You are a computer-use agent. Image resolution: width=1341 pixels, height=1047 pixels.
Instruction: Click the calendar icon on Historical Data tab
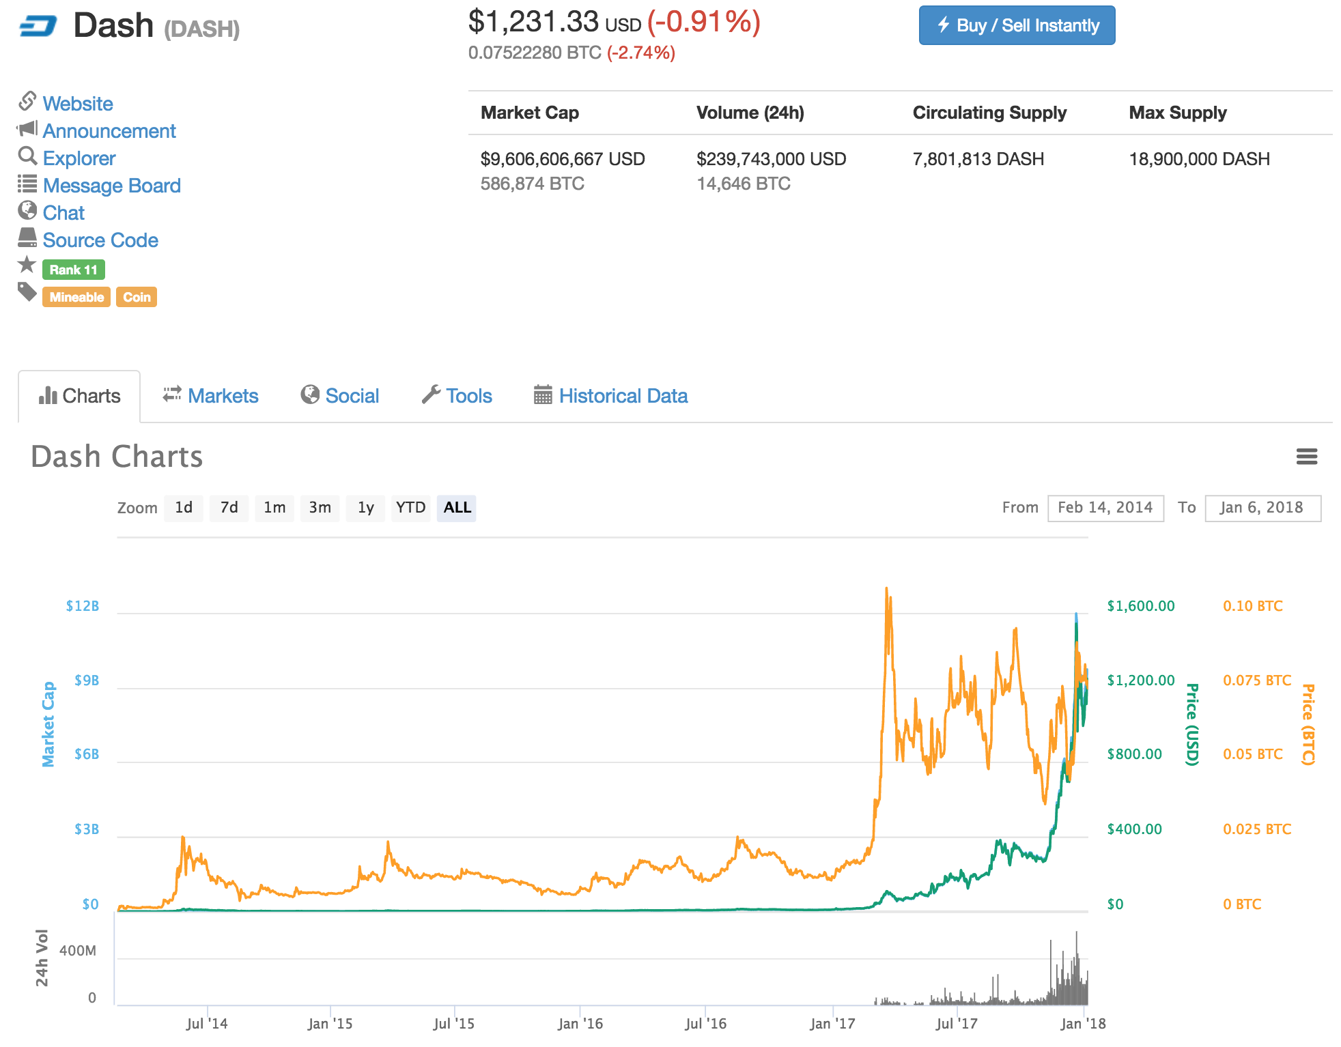[543, 395]
